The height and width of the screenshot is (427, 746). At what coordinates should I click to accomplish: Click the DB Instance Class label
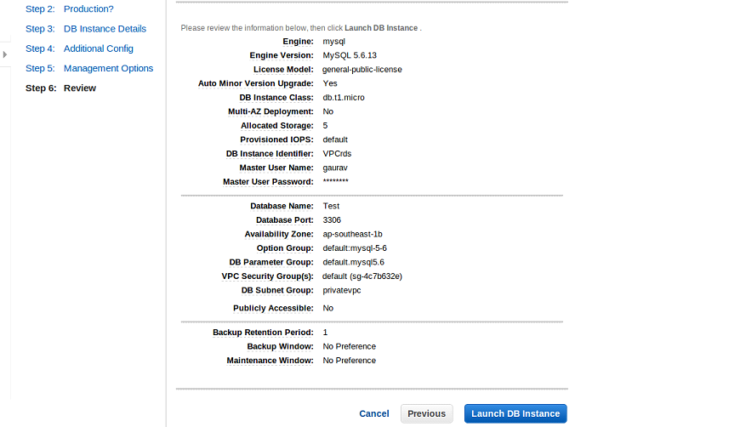276,98
